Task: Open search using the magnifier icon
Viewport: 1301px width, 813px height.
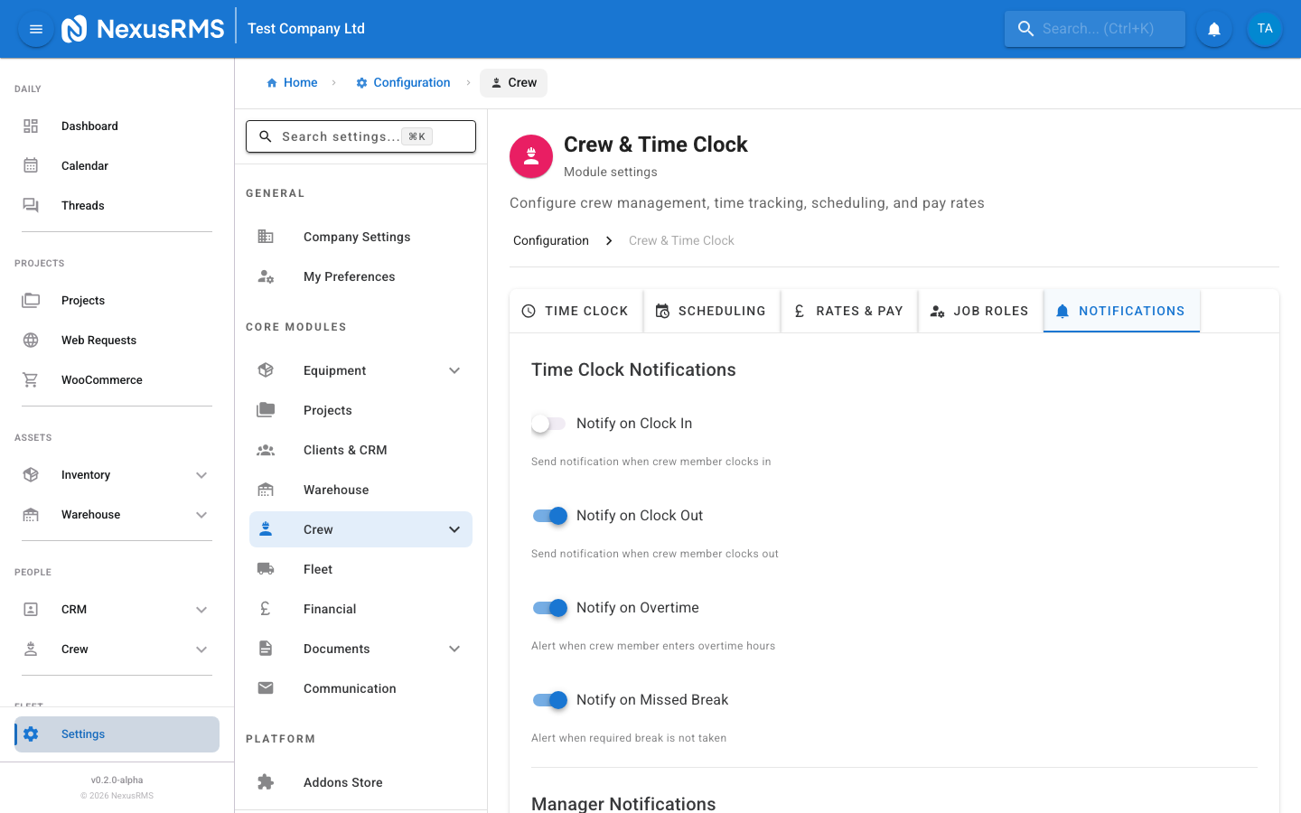Action: click(x=1025, y=28)
